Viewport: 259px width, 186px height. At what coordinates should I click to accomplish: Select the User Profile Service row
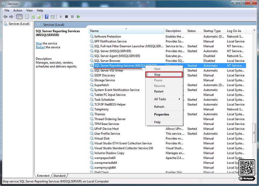[167, 133]
